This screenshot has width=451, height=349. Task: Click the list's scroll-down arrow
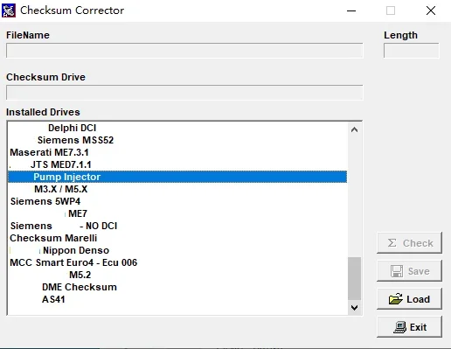354,308
